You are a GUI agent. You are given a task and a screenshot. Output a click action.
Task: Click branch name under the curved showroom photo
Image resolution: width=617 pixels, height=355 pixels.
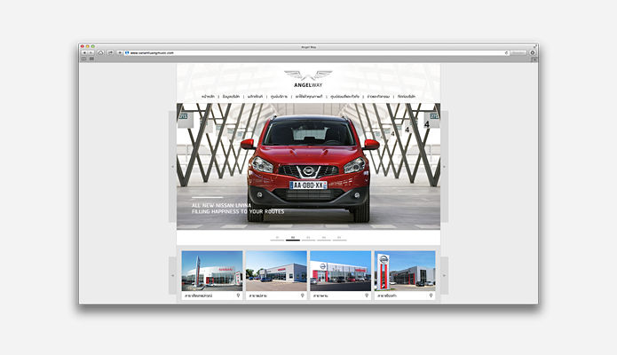click(198, 296)
